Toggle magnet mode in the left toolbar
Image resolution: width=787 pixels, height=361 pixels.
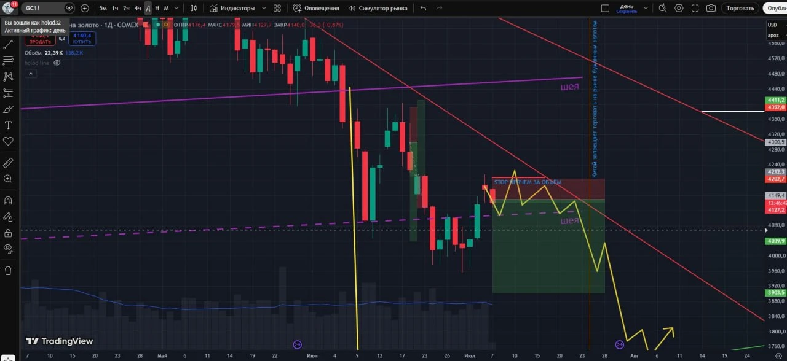pyautogui.click(x=8, y=200)
